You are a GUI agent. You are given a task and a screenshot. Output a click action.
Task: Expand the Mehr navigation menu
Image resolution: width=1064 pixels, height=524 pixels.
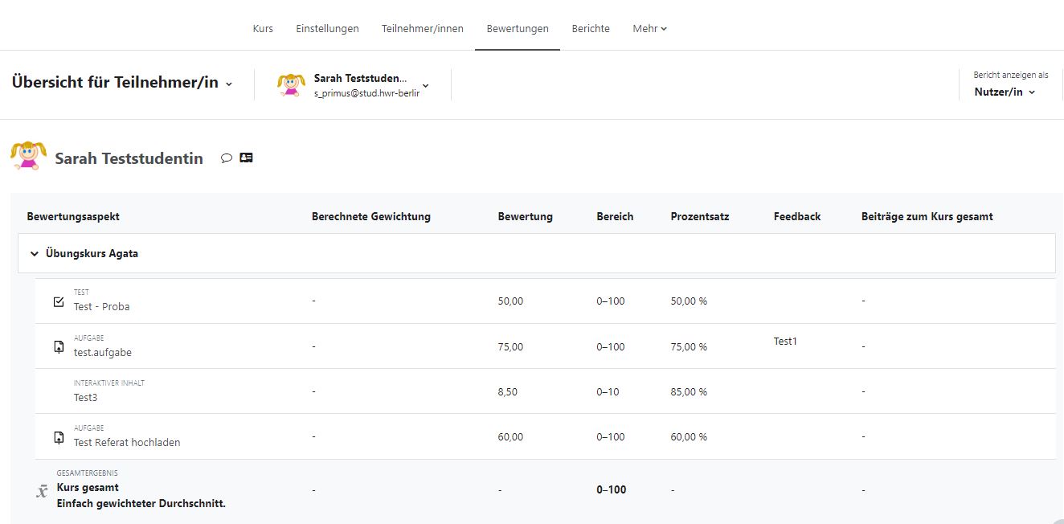point(649,29)
